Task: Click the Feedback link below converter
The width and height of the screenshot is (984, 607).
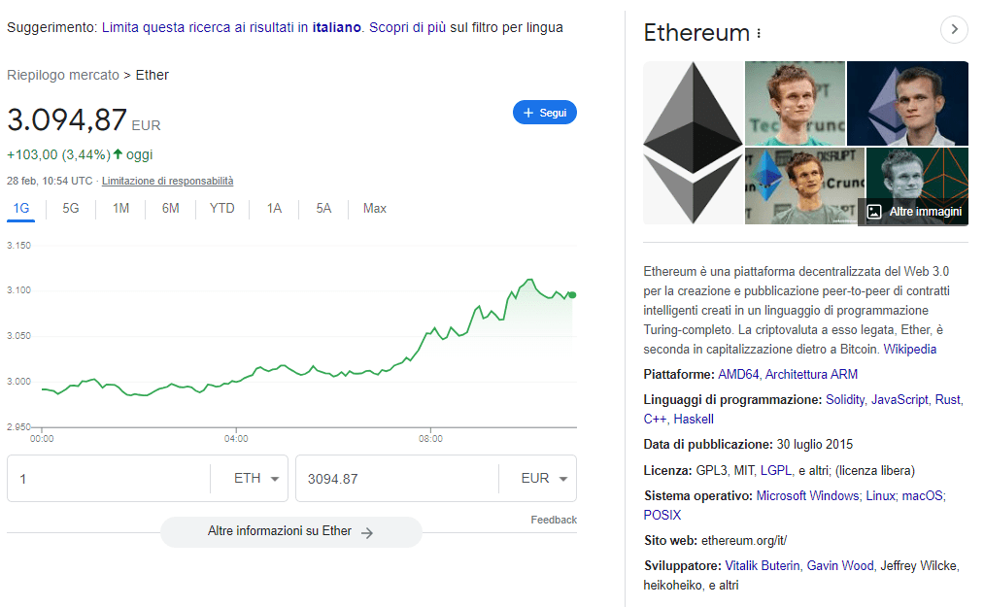Action: pos(553,520)
